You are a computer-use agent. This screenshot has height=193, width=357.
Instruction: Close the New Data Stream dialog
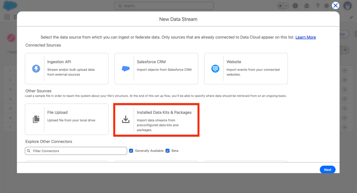click(x=335, y=5)
